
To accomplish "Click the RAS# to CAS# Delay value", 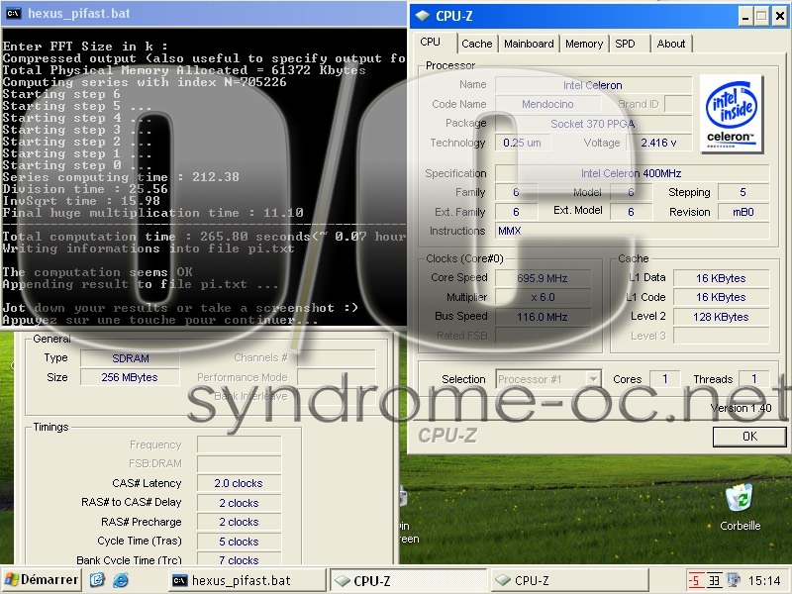I will (239, 503).
